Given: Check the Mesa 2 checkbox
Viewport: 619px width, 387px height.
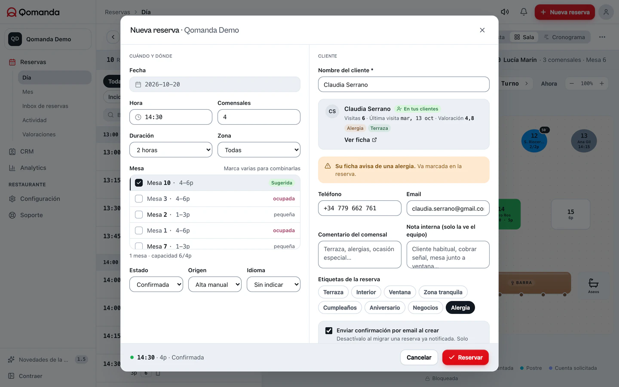Looking at the screenshot, I should coord(139,215).
